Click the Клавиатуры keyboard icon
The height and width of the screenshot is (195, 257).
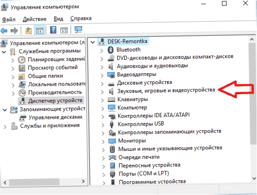[x=112, y=100]
